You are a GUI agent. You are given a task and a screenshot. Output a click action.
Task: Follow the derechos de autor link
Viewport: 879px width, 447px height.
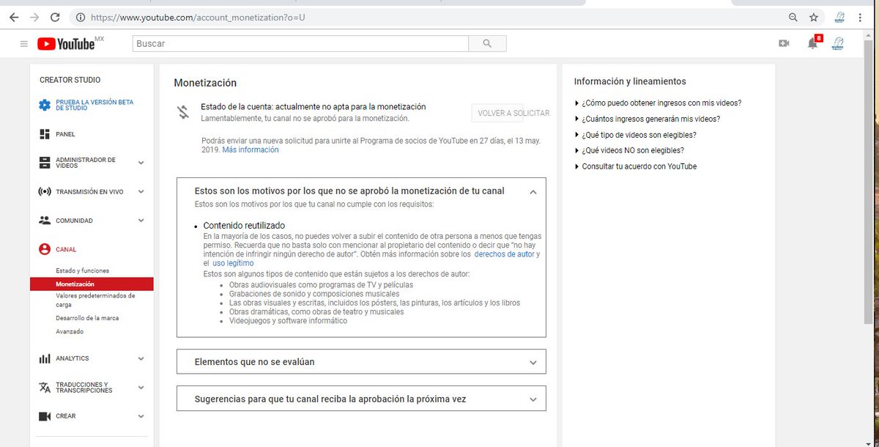(505, 254)
